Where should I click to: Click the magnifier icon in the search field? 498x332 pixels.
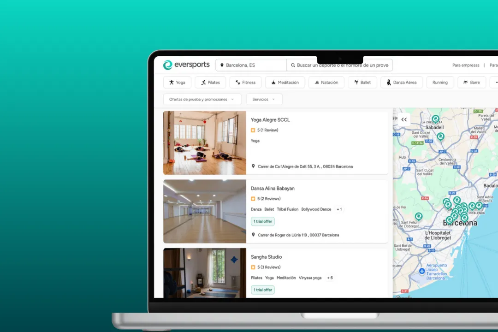pyautogui.click(x=293, y=65)
